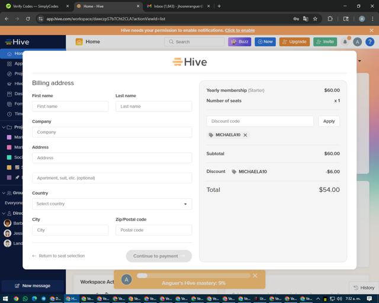The image size is (379, 303).
Task: Open the help question mark icon
Action: click(x=370, y=42)
